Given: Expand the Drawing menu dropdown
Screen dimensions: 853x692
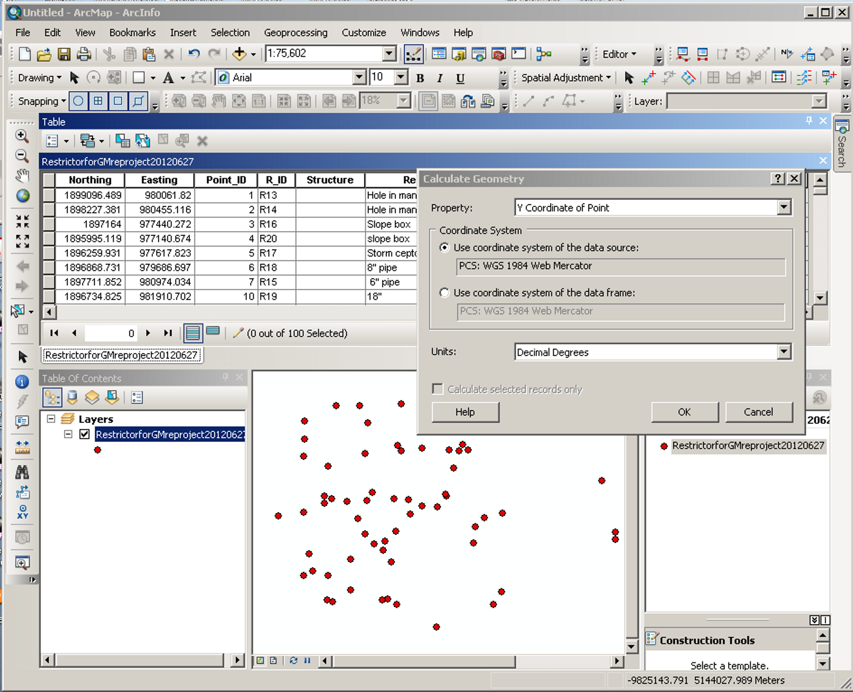Looking at the screenshot, I should tap(39, 78).
